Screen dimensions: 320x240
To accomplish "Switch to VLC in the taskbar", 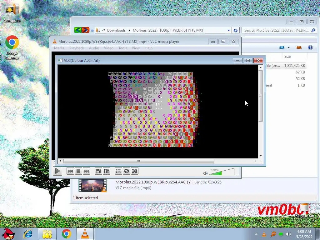I will click(x=85, y=234).
